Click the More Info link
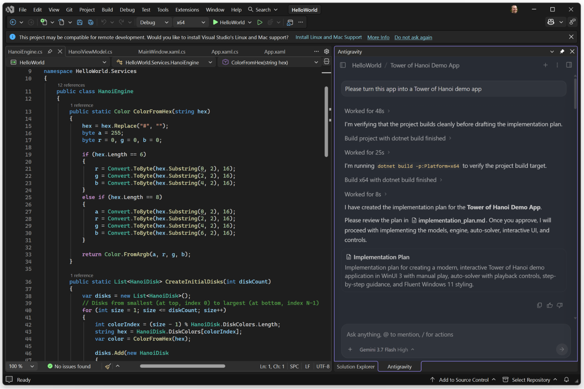The image size is (584, 389). 378,37
